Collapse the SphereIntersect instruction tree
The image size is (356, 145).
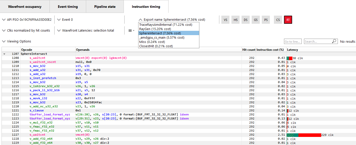point(4,54)
